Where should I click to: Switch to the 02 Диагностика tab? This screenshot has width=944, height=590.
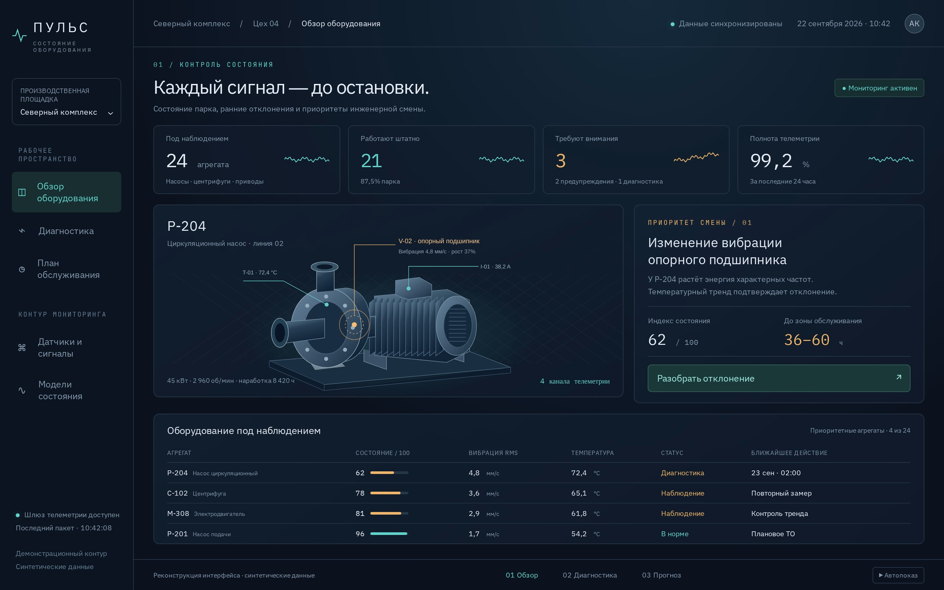pyautogui.click(x=590, y=575)
